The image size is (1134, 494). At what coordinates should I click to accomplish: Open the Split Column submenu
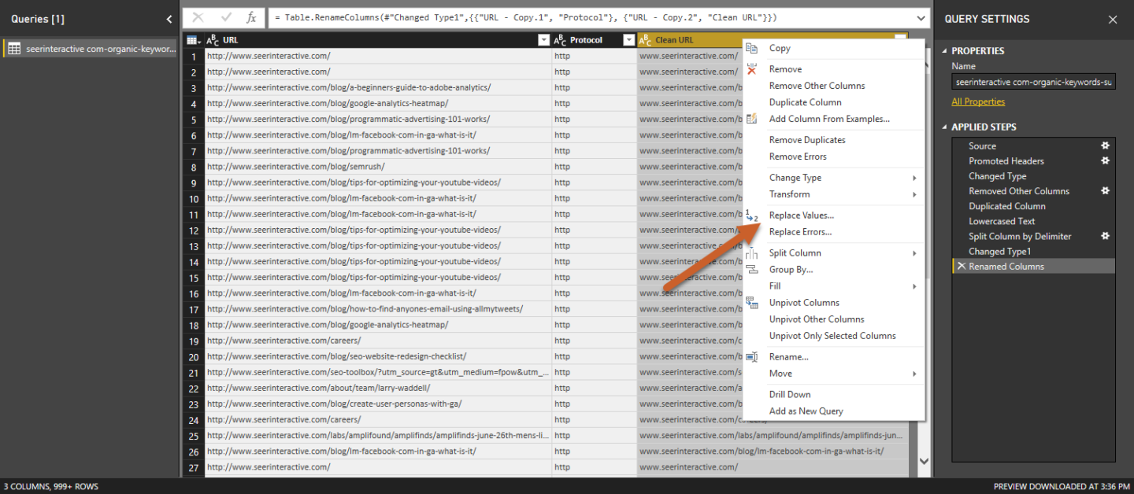pos(795,253)
